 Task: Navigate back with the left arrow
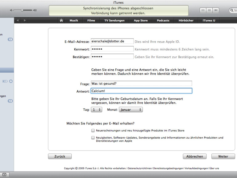point(18,20)
